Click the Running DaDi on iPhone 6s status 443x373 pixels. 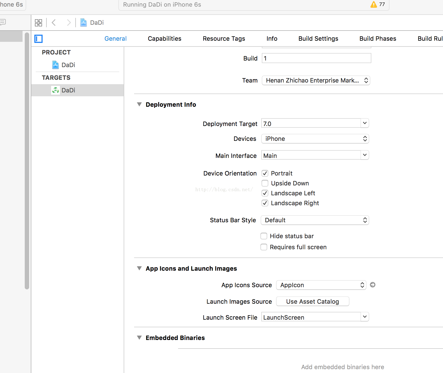point(162,4)
